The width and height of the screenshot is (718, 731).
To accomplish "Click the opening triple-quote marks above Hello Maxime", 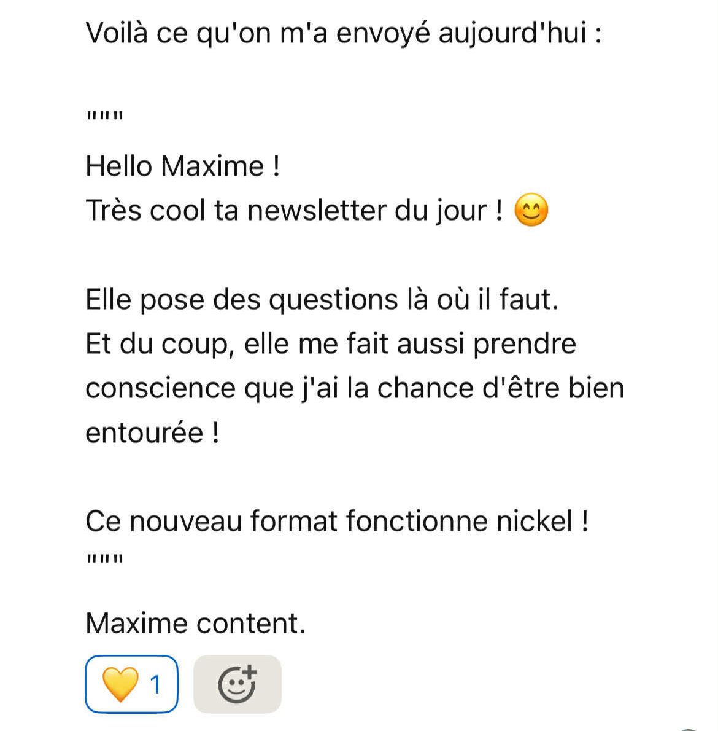I will coord(105,115).
